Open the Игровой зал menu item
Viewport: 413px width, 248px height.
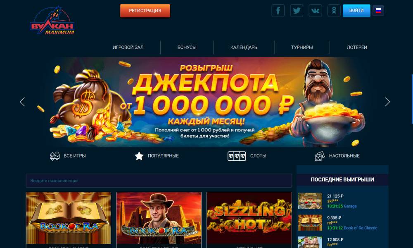[x=128, y=48]
